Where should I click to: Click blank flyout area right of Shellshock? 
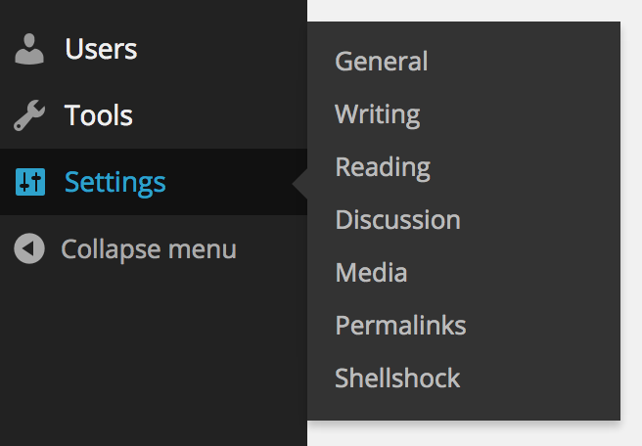tap(540, 379)
